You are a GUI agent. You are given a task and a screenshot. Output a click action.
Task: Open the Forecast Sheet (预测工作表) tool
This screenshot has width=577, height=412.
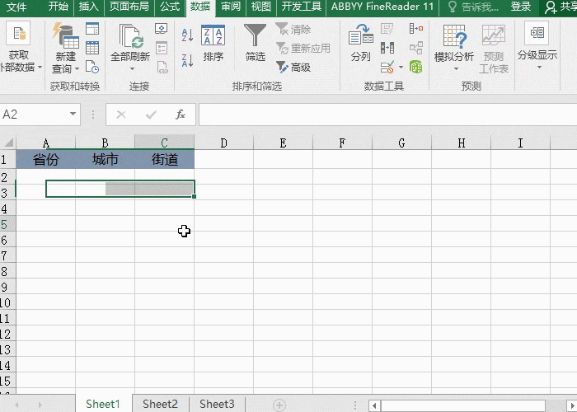coord(494,49)
